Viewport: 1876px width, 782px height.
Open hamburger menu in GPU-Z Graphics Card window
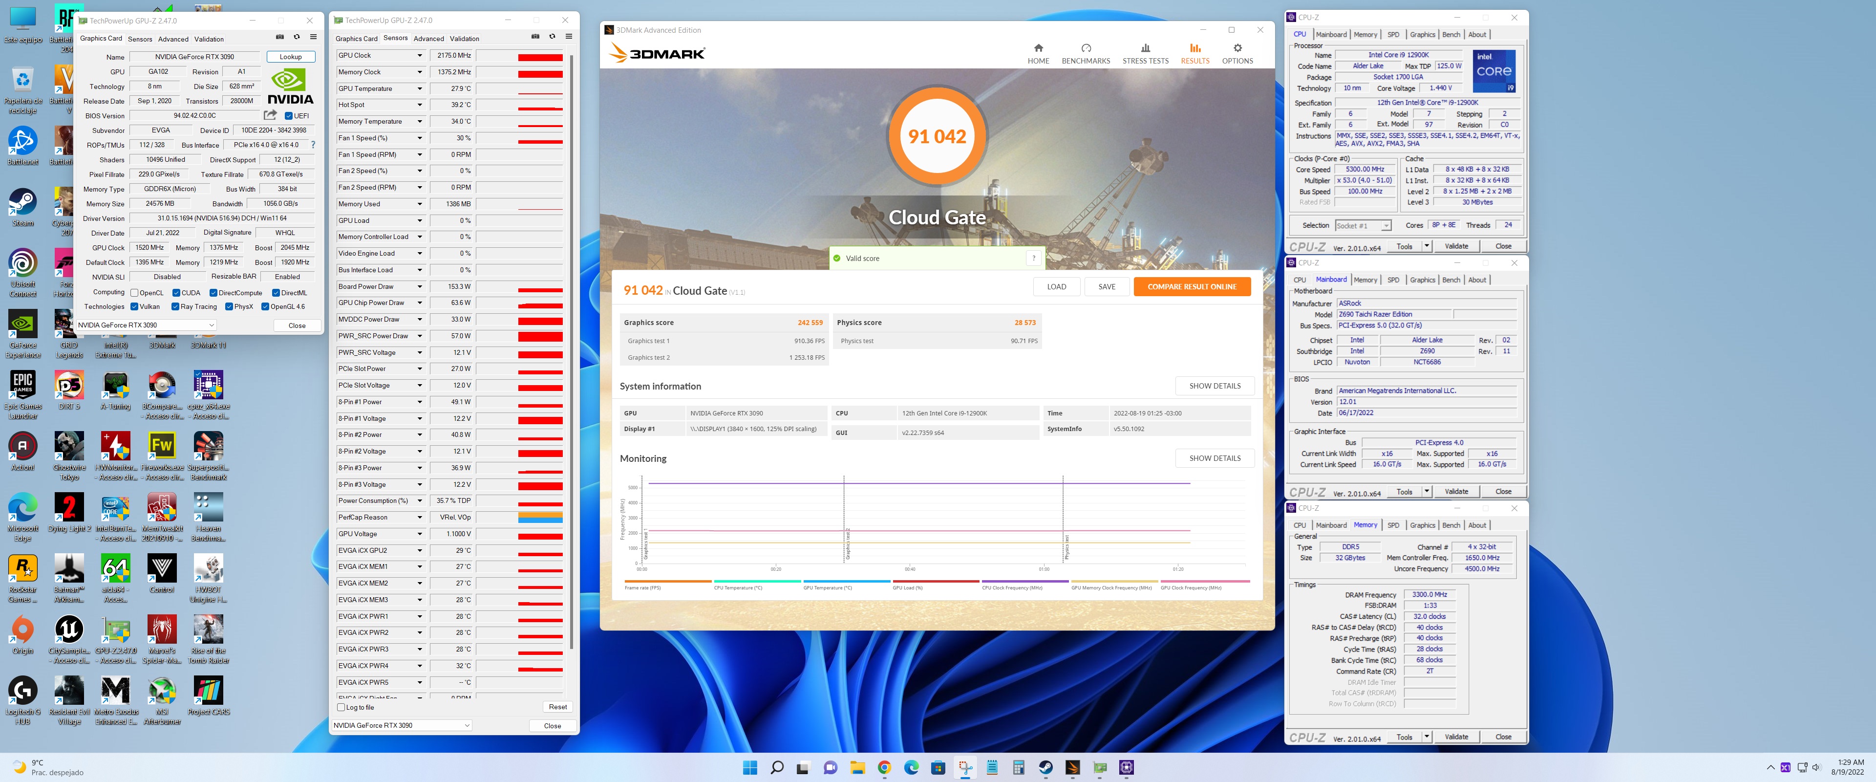(313, 37)
